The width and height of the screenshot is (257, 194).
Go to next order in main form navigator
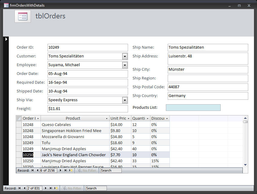point(46,188)
